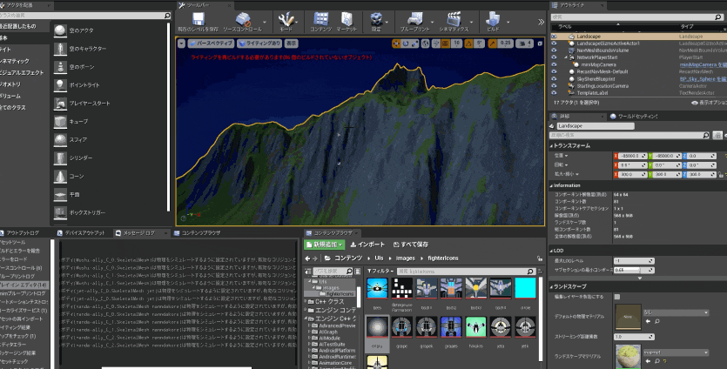The image size is (727, 369).
Task: Switch to the Message Log tab
Action: click(140, 233)
